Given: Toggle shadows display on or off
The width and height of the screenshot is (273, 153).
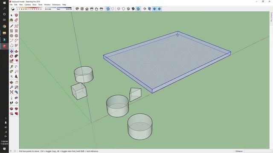Looking at the screenshot, I should (x=13, y=9).
